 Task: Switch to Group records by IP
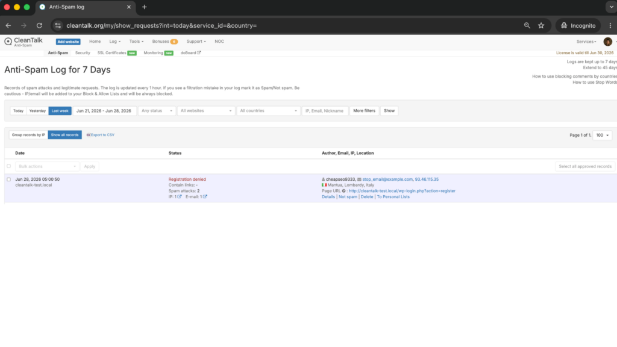point(28,135)
